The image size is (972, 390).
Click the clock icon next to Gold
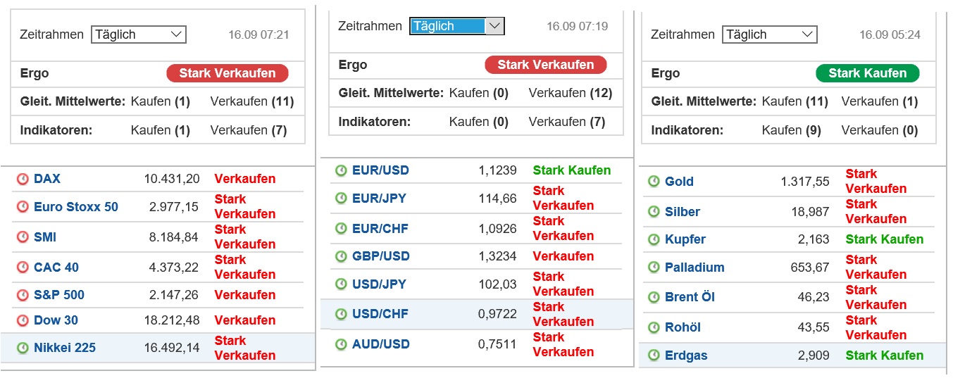click(654, 182)
